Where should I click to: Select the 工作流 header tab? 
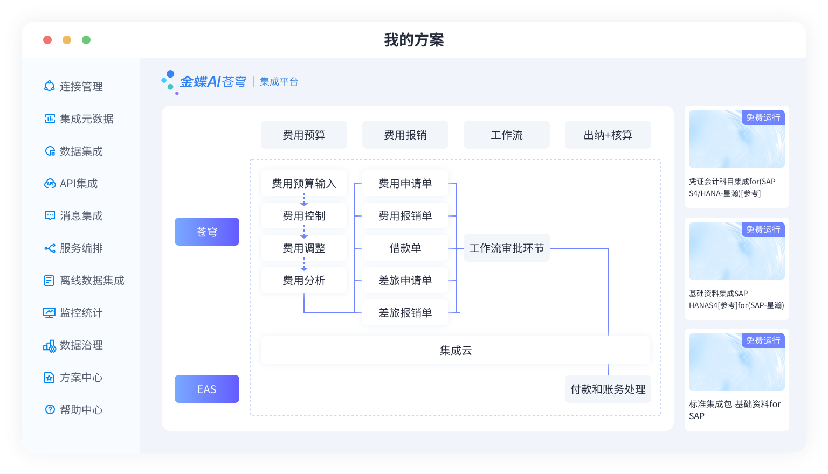point(507,135)
